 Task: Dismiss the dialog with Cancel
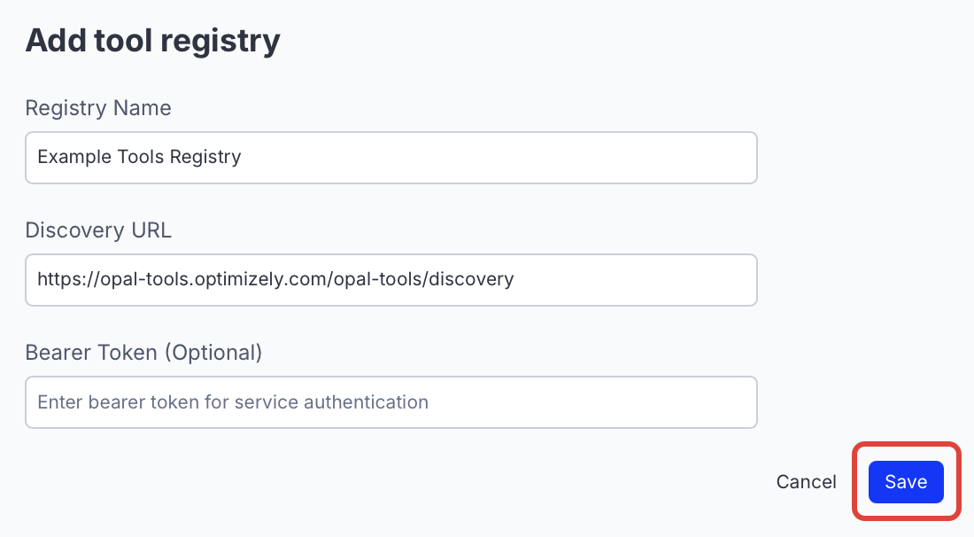(x=806, y=482)
